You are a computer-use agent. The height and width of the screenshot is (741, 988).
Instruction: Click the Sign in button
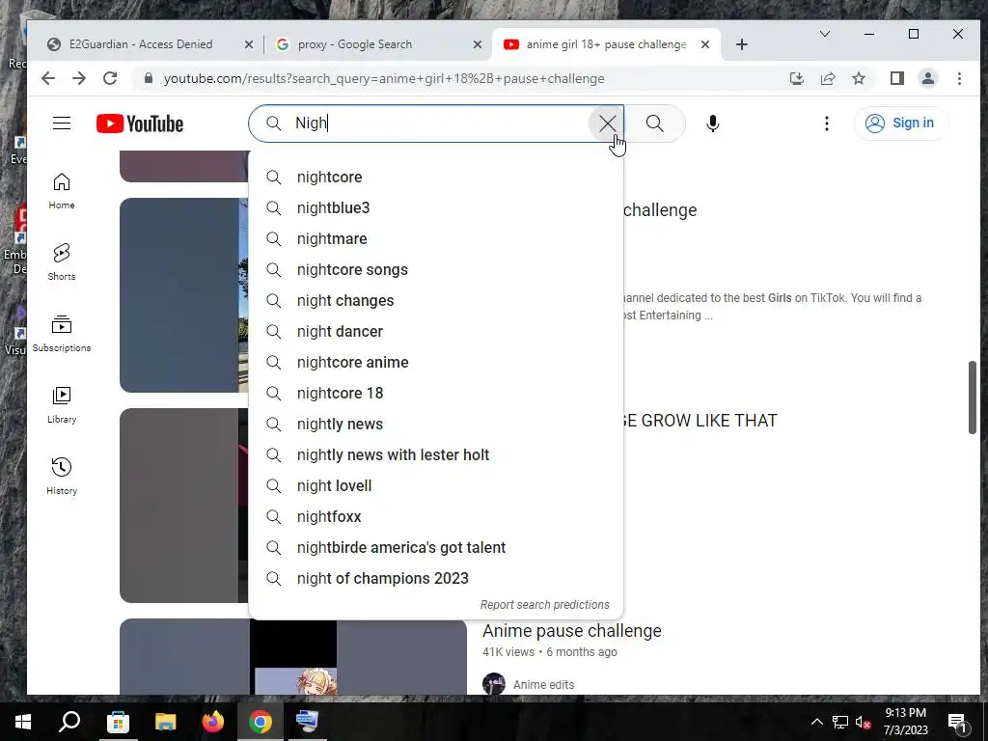899,123
